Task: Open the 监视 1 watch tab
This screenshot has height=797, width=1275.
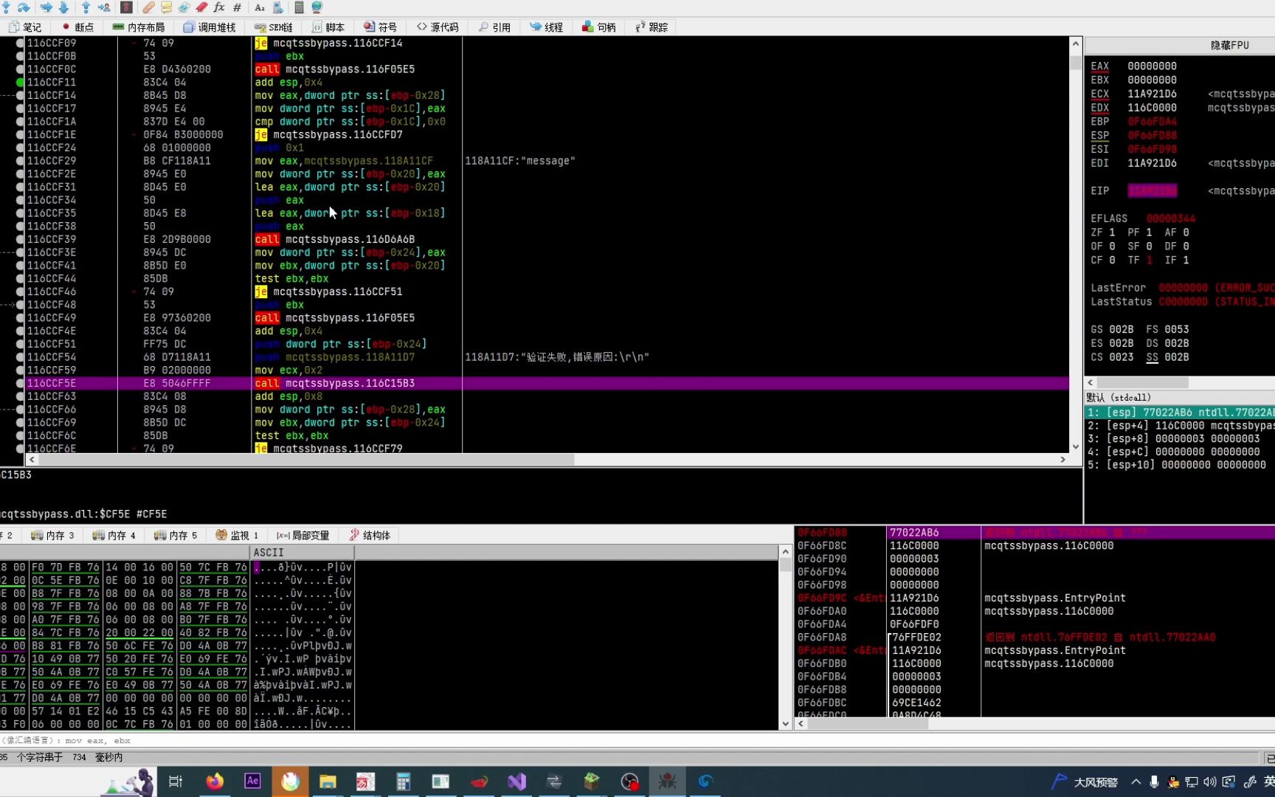Action: click(238, 535)
